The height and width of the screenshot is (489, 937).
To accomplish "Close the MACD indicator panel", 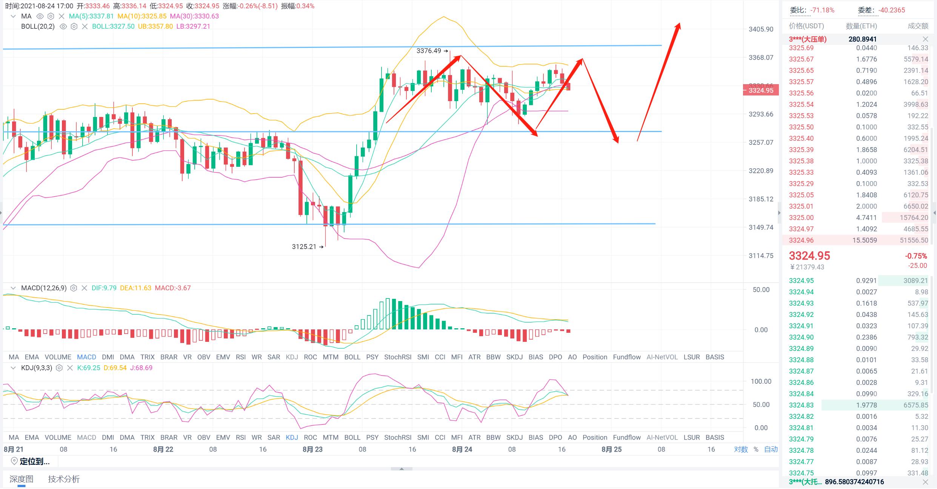I will click(x=84, y=288).
